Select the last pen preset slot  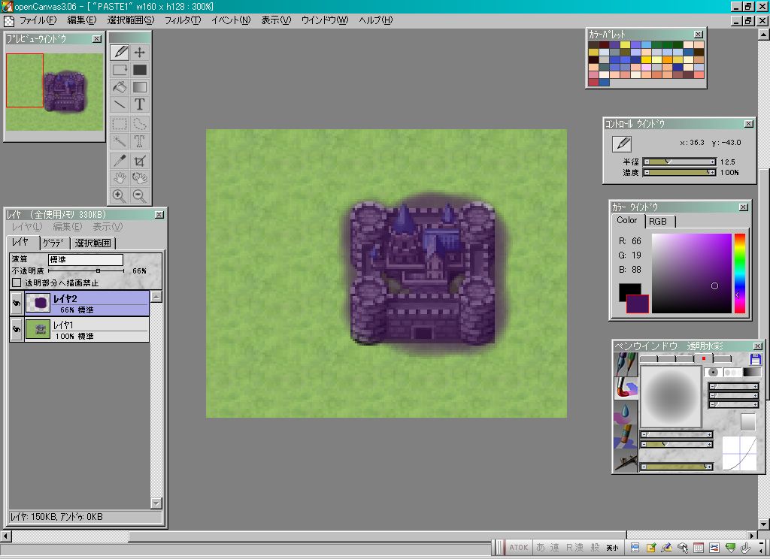[723, 358]
